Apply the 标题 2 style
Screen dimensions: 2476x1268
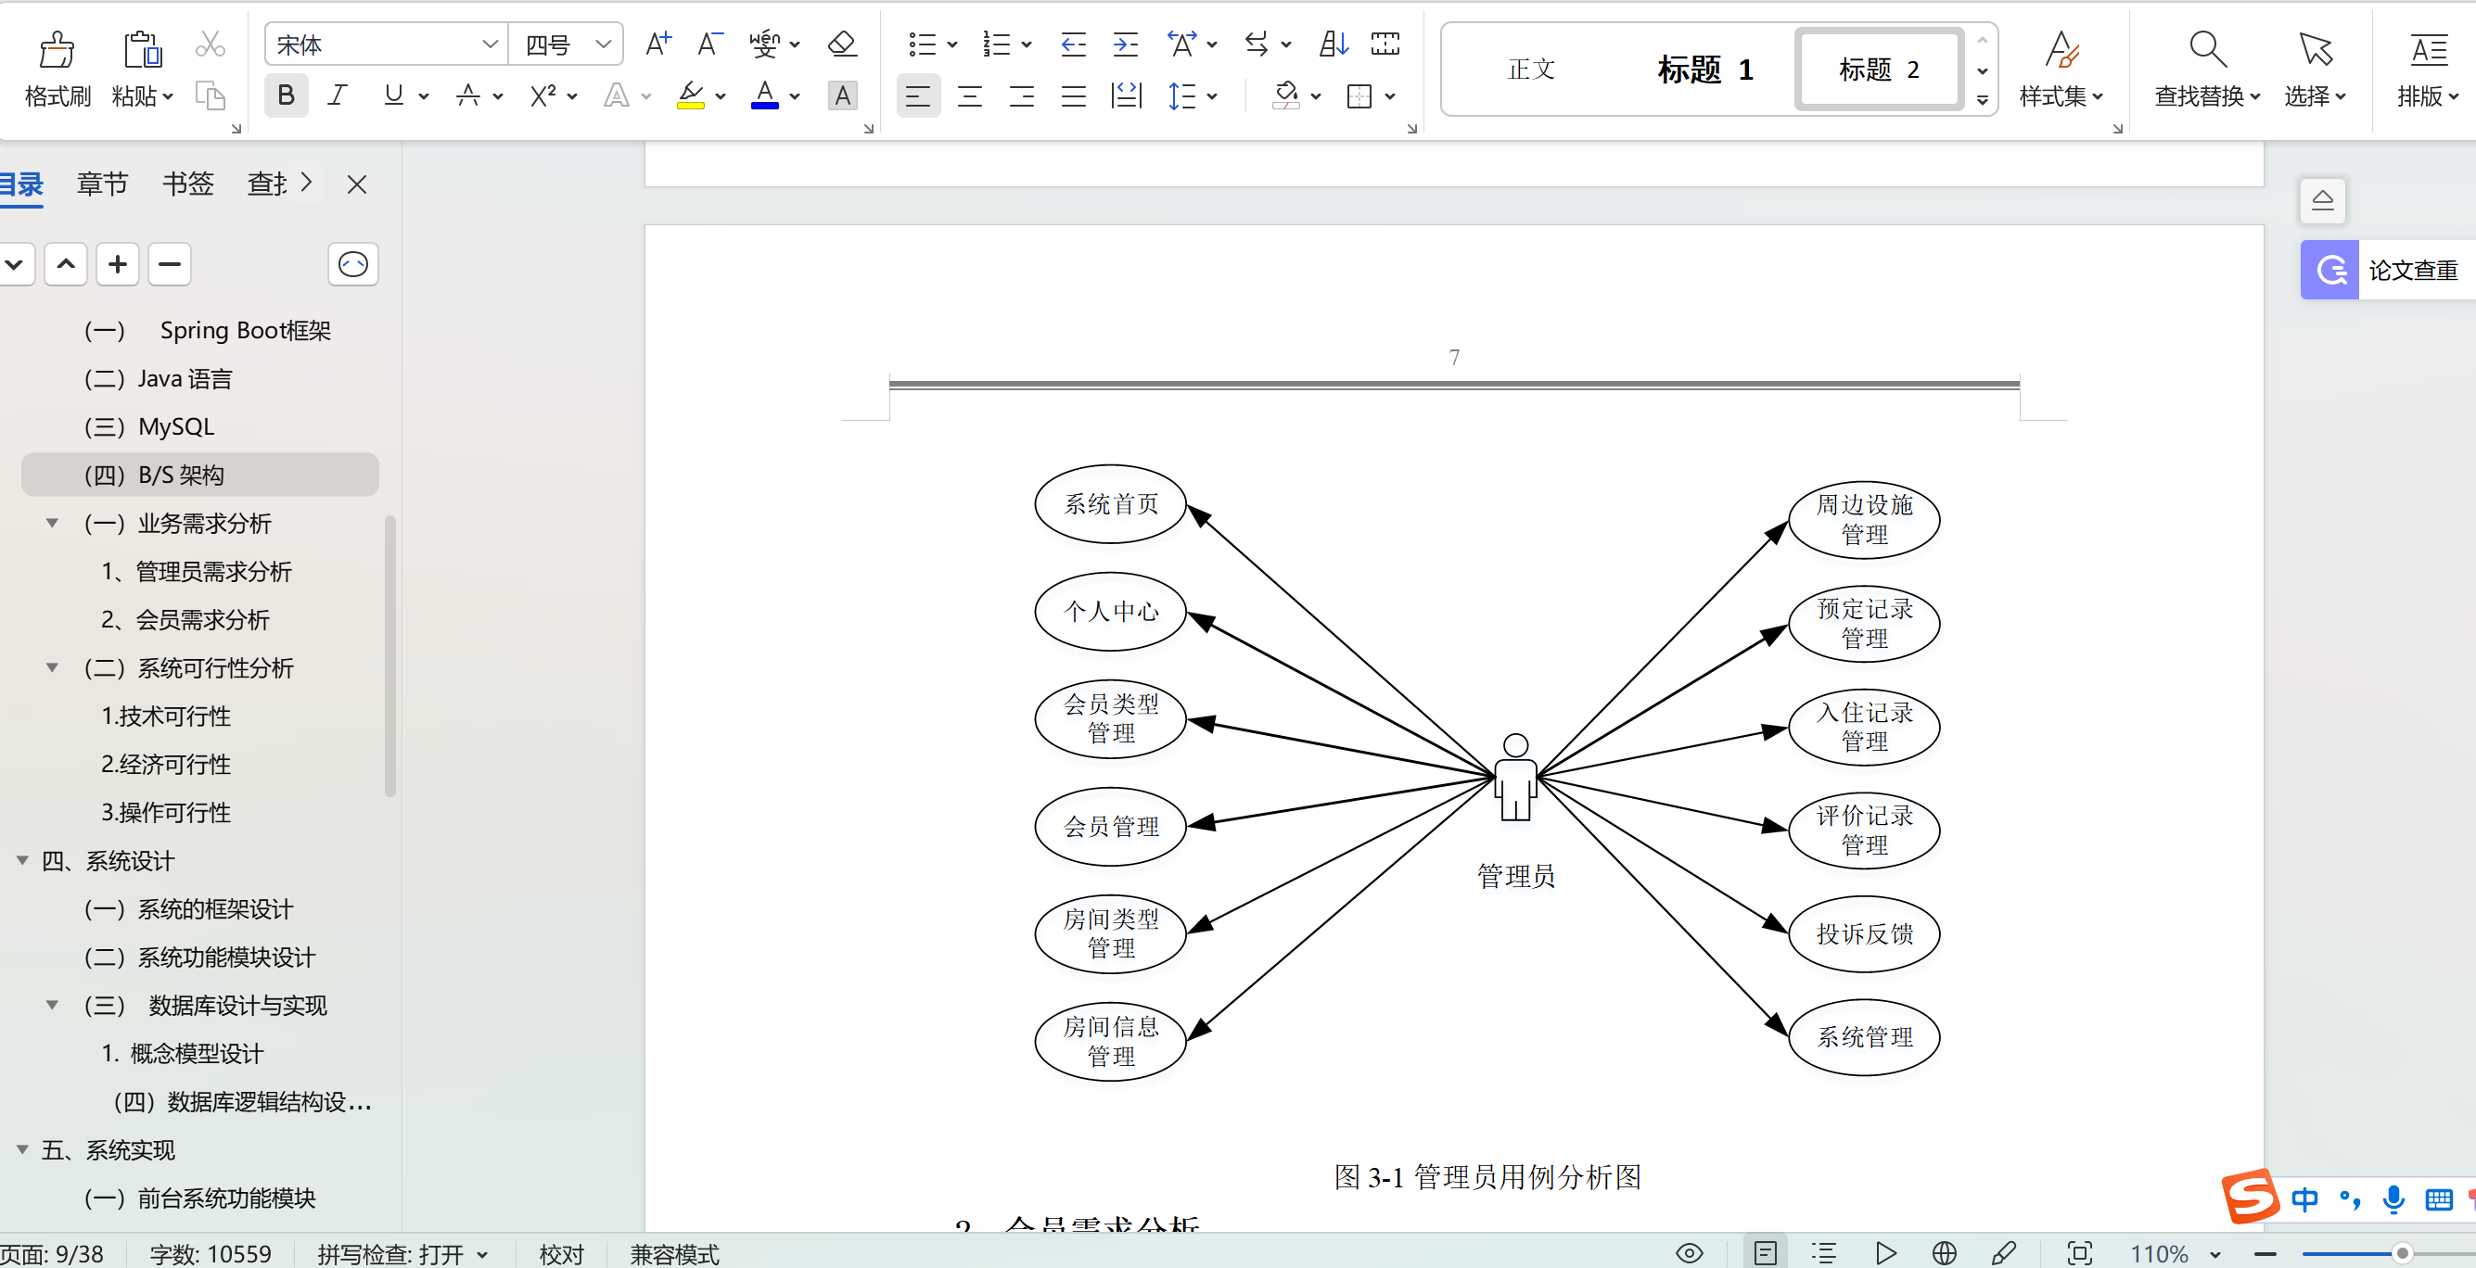click(x=1876, y=69)
